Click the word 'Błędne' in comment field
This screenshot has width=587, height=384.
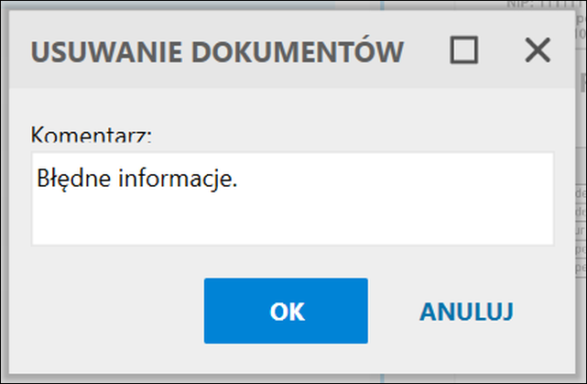[69, 179]
